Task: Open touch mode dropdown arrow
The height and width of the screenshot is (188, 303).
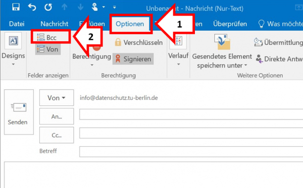Action: click(x=104, y=7)
